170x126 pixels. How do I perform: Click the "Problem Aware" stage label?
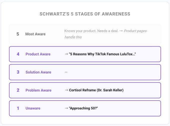click(x=38, y=90)
